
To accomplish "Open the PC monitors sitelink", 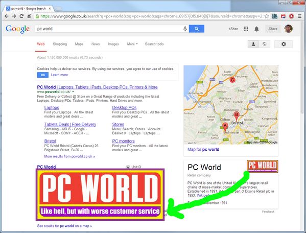I will [123, 141].
